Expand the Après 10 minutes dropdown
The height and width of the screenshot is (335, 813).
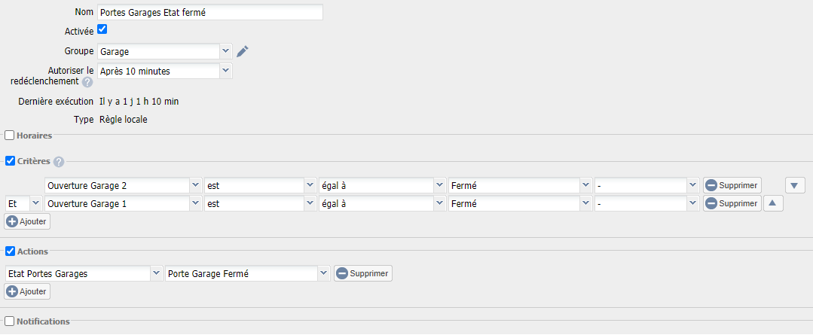point(165,71)
